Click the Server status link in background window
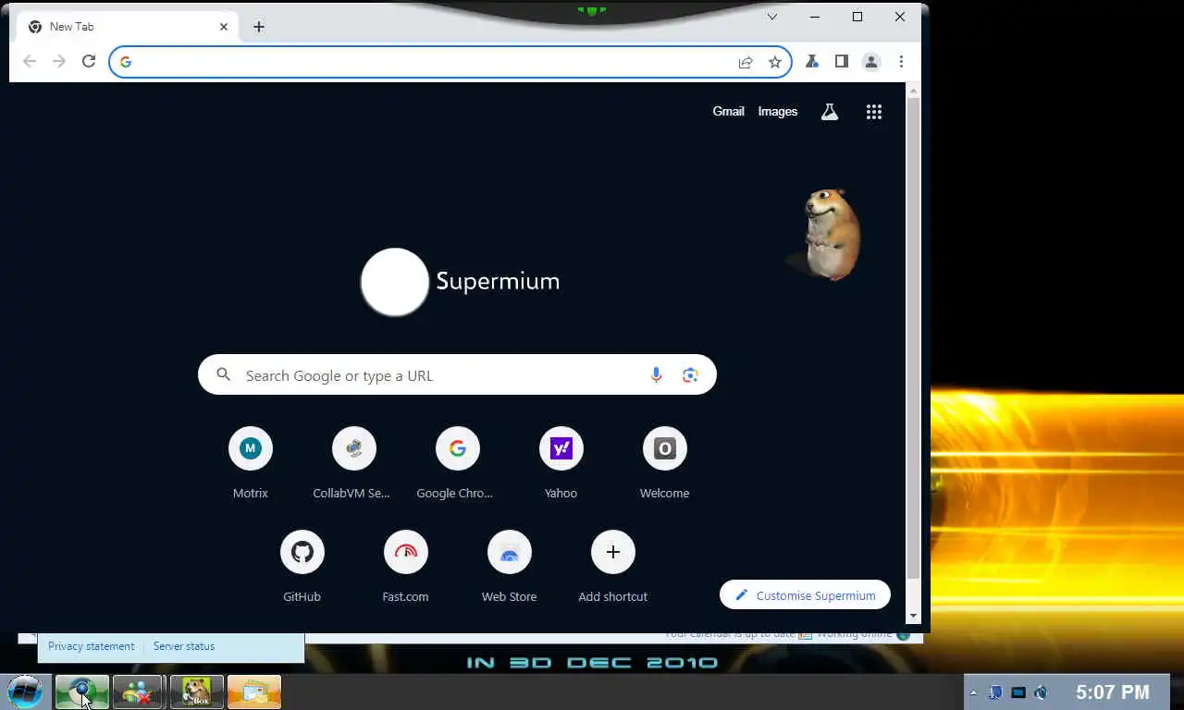This screenshot has width=1184, height=710. pos(184,646)
